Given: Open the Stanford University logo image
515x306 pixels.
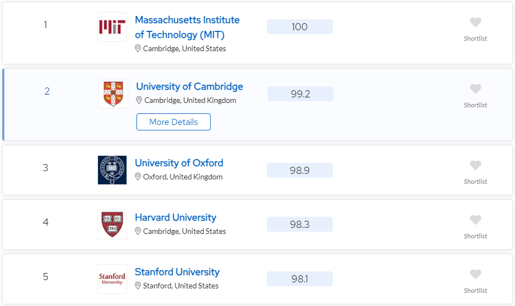Looking at the screenshot, I should 112,279.
